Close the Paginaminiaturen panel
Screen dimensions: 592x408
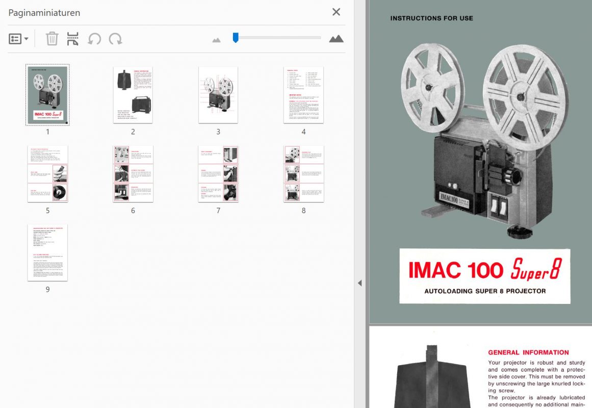(x=336, y=12)
